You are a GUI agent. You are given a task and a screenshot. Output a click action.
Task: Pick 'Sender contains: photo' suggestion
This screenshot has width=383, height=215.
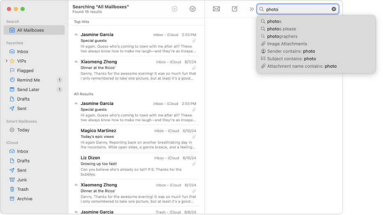click(x=291, y=51)
